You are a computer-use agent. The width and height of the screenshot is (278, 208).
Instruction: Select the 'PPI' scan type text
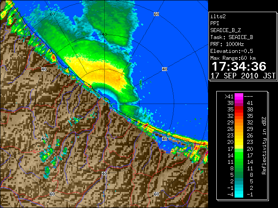pyautogui.click(x=215, y=23)
